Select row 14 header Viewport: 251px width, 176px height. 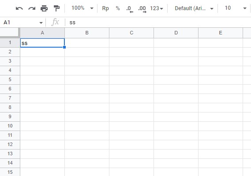click(x=10, y=163)
